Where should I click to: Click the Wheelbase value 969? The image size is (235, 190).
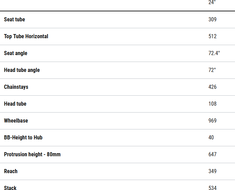point(213,121)
